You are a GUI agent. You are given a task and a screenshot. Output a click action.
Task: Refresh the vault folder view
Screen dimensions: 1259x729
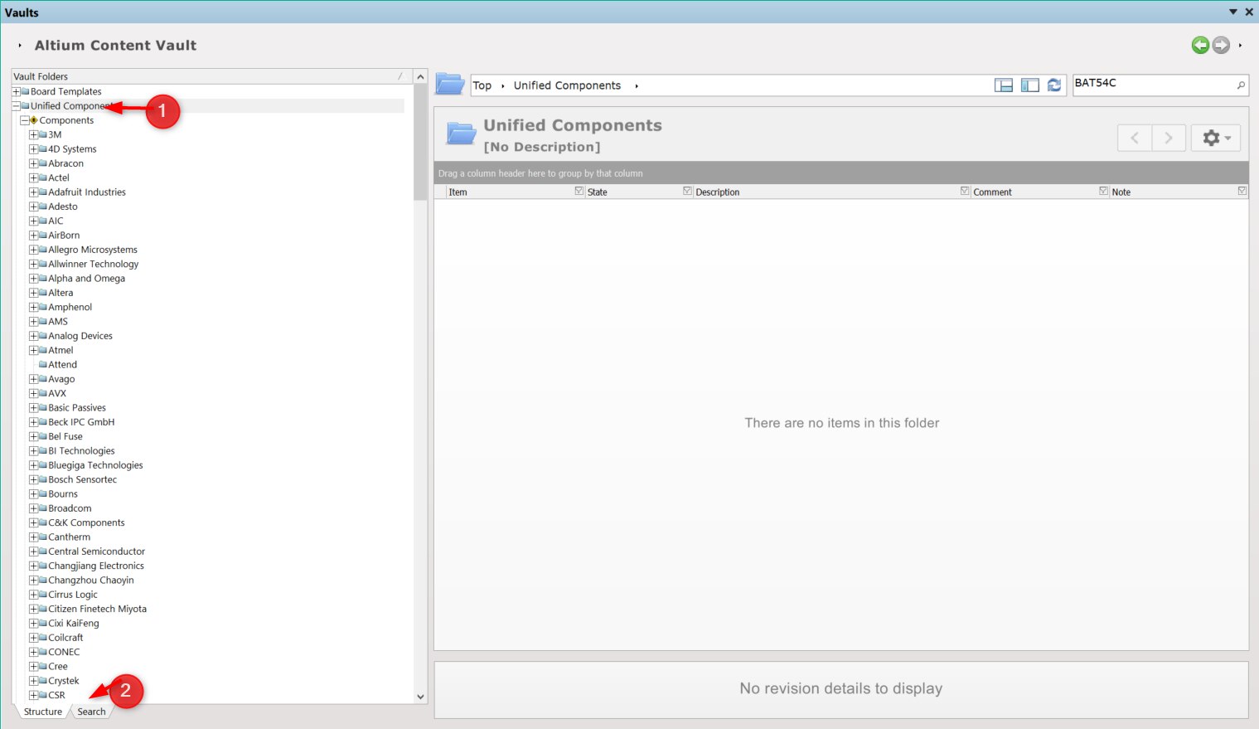click(x=1054, y=85)
